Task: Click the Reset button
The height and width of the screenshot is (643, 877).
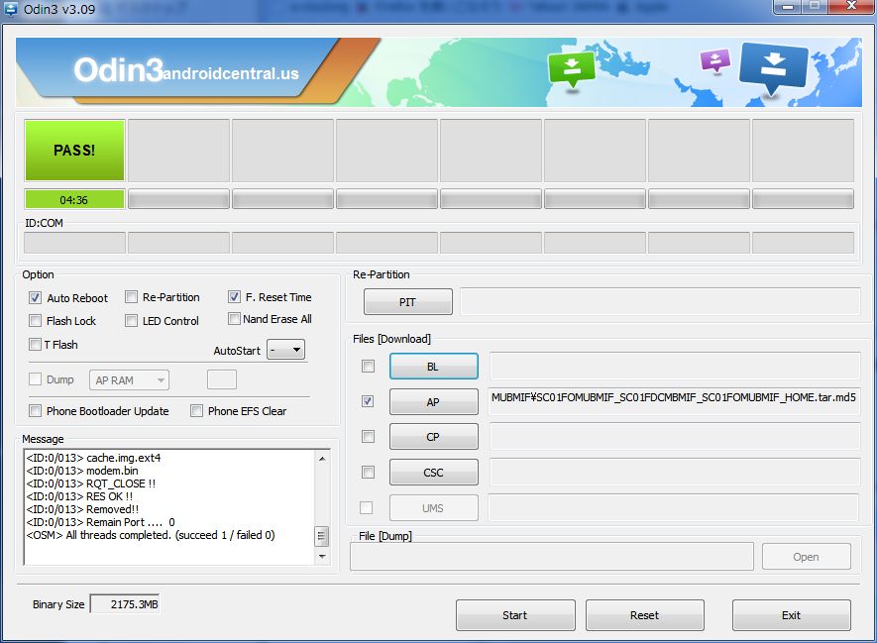Action: pyautogui.click(x=645, y=615)
